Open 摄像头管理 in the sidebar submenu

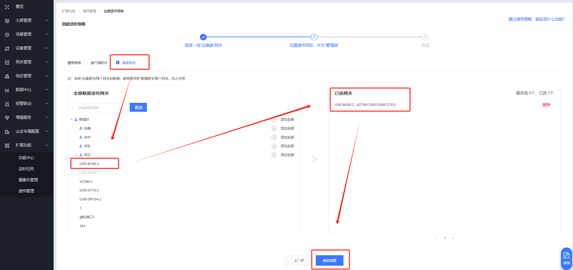(28, 180)
